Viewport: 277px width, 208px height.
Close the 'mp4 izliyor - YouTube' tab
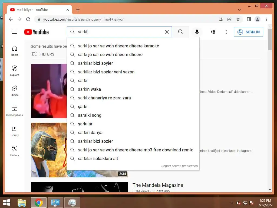click(x=67, y=10)
